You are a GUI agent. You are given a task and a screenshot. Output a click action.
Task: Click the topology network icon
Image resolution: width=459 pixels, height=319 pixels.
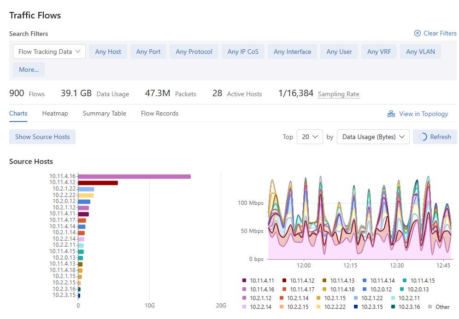click(x=391, y=114)
